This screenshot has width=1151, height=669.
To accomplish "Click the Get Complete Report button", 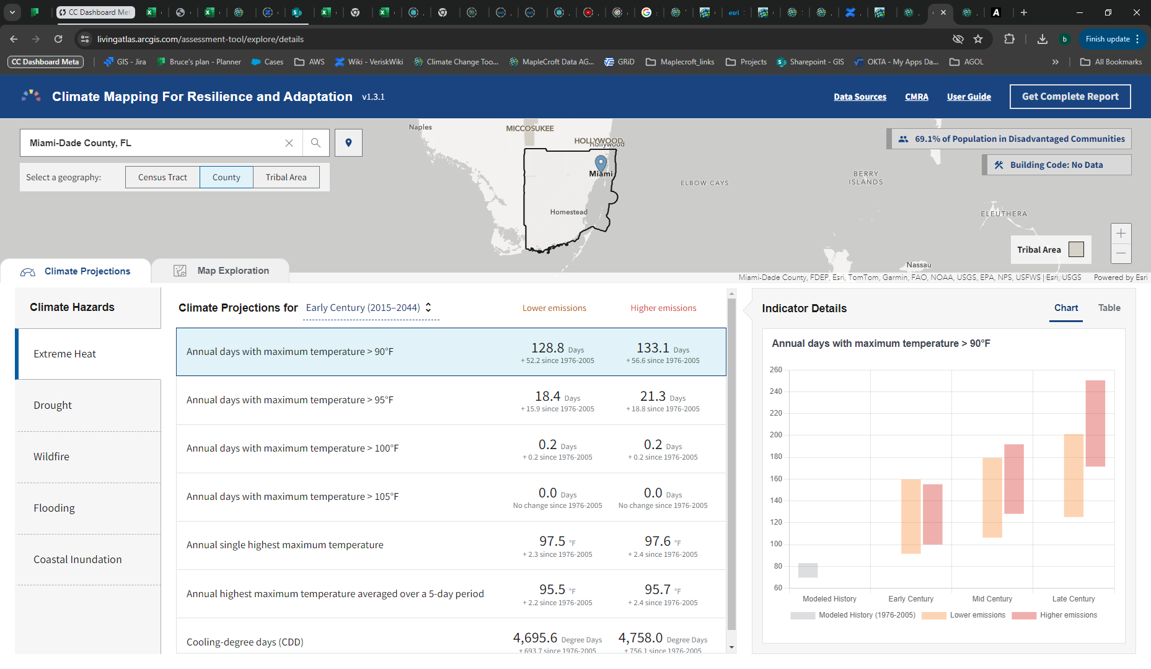I will 1070,96.
